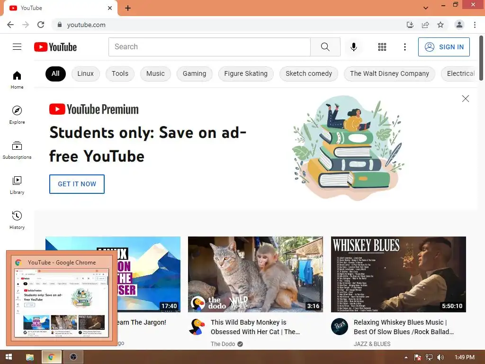The width and height of the screenshot is (485, 364).
Task: Click the browser back arrow
Action: (x=10, y=25)
